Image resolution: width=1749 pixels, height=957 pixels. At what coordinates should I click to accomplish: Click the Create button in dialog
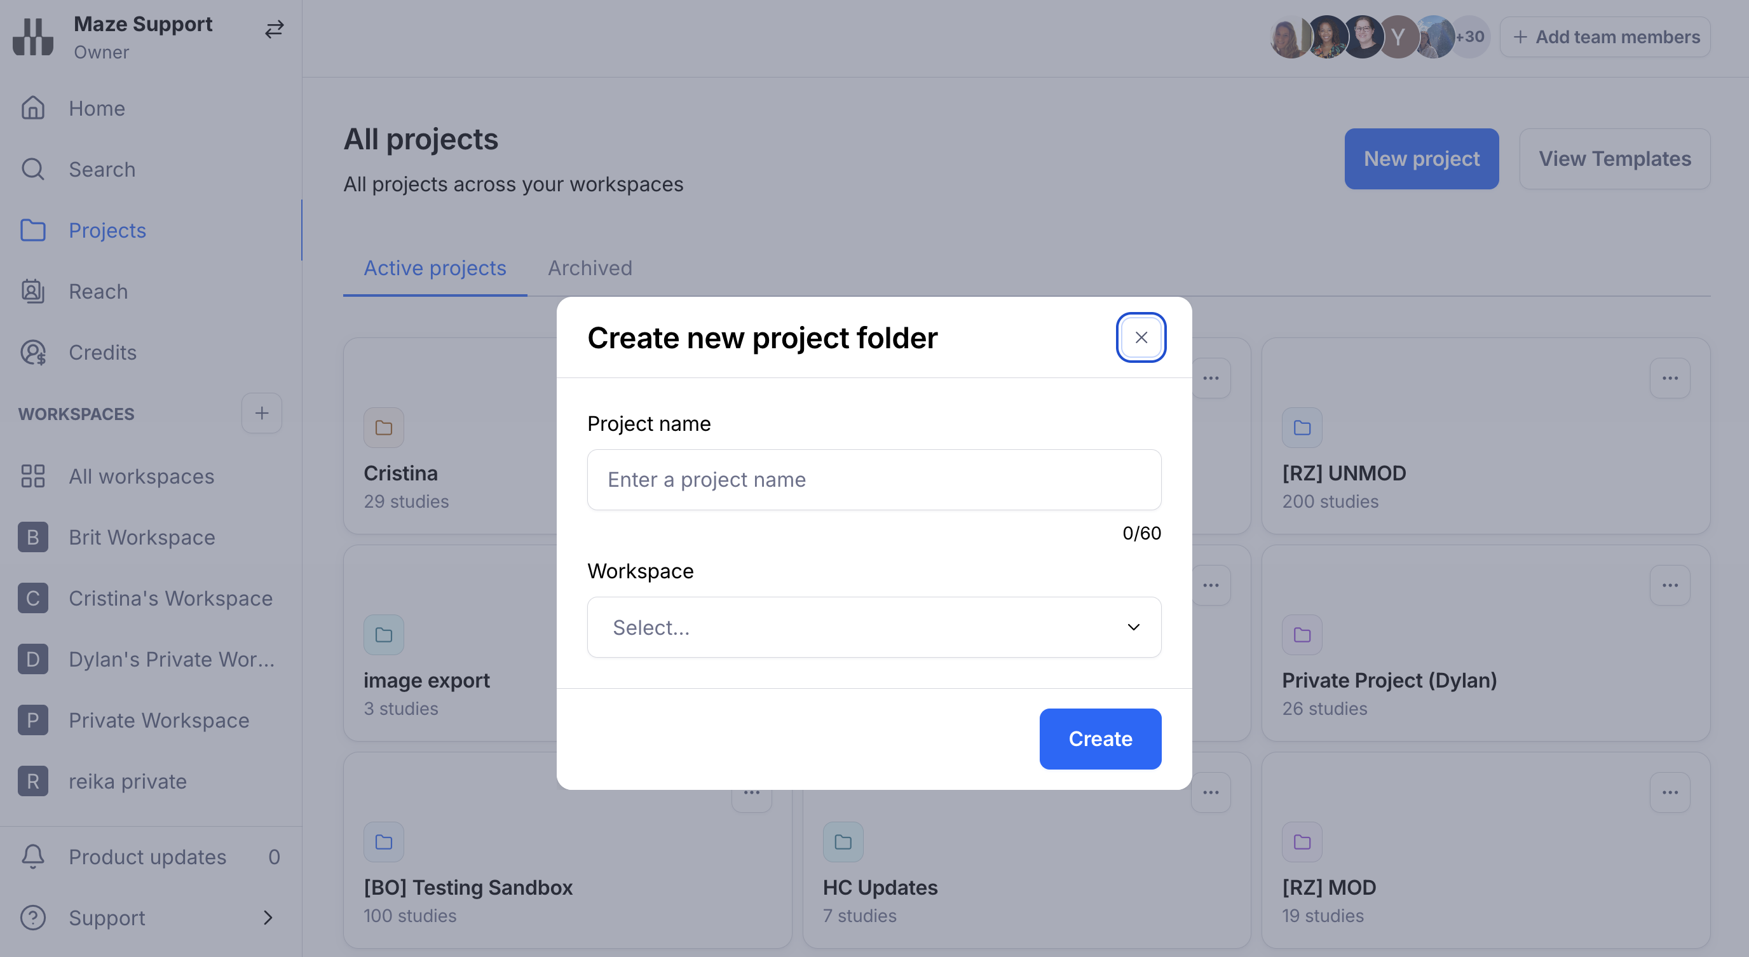(x=1100, y=738)
